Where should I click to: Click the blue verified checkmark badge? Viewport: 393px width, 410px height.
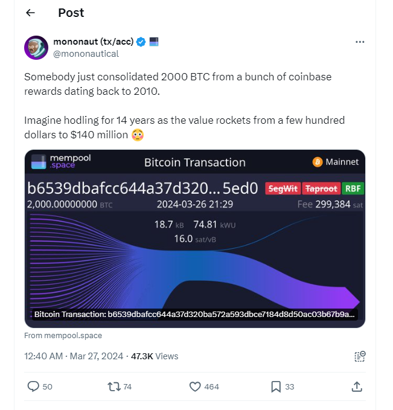pos(141,42)
